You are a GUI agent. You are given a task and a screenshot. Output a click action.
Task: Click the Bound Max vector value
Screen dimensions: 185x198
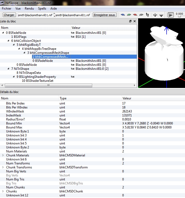coord(147,127)
